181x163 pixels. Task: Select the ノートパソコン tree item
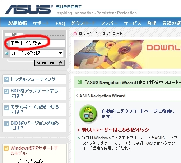pyautogui.click(x=31, y=161)
